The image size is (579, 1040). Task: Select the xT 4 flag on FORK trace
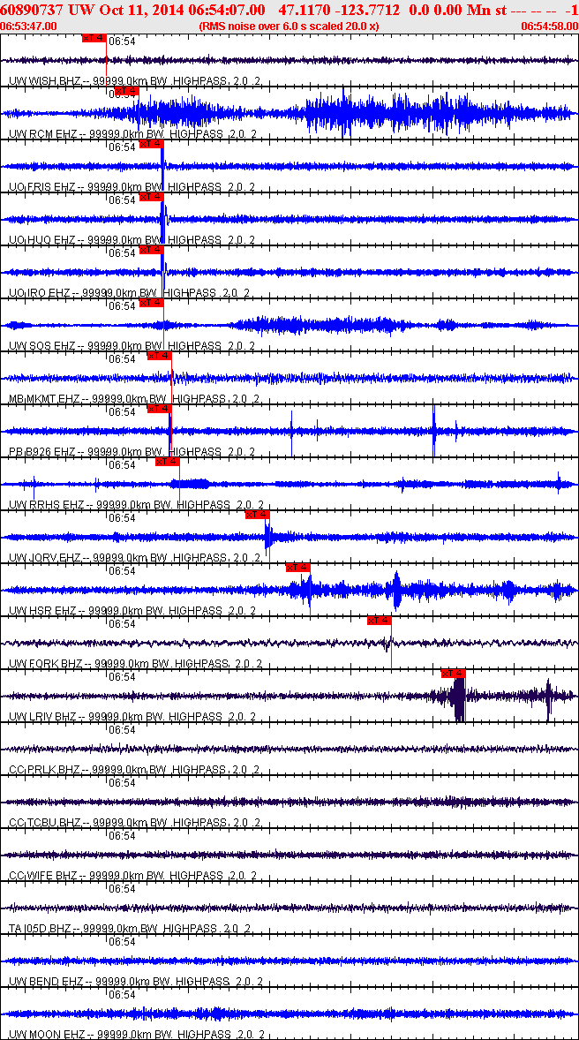pos(380,621)
